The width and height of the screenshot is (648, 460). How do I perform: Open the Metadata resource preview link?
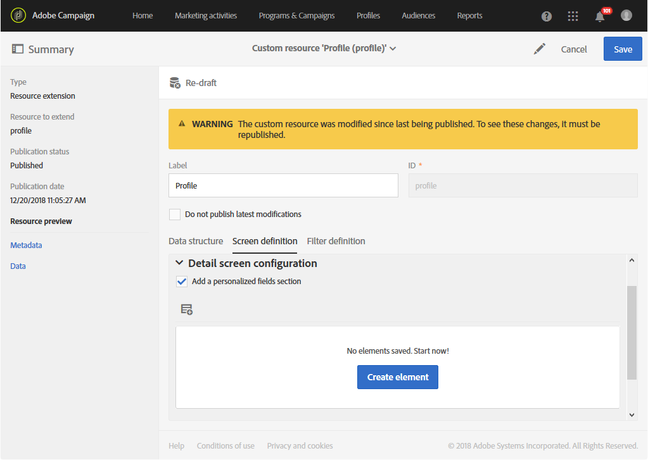(26, 246)
